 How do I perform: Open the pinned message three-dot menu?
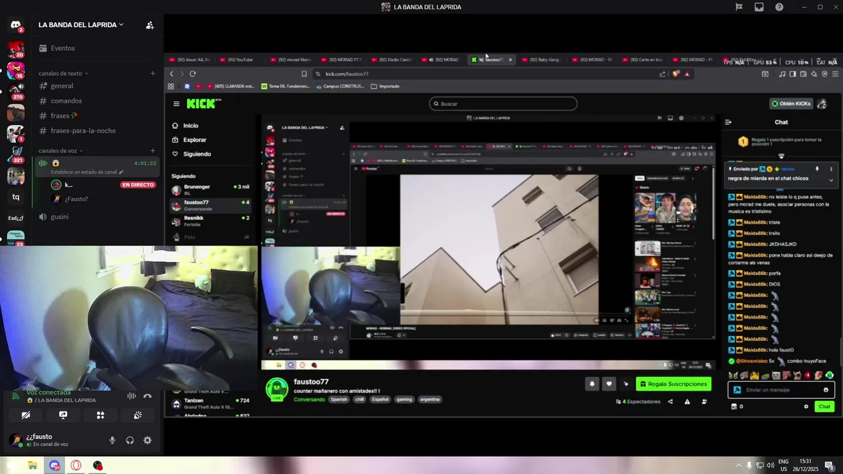point(831,169)
